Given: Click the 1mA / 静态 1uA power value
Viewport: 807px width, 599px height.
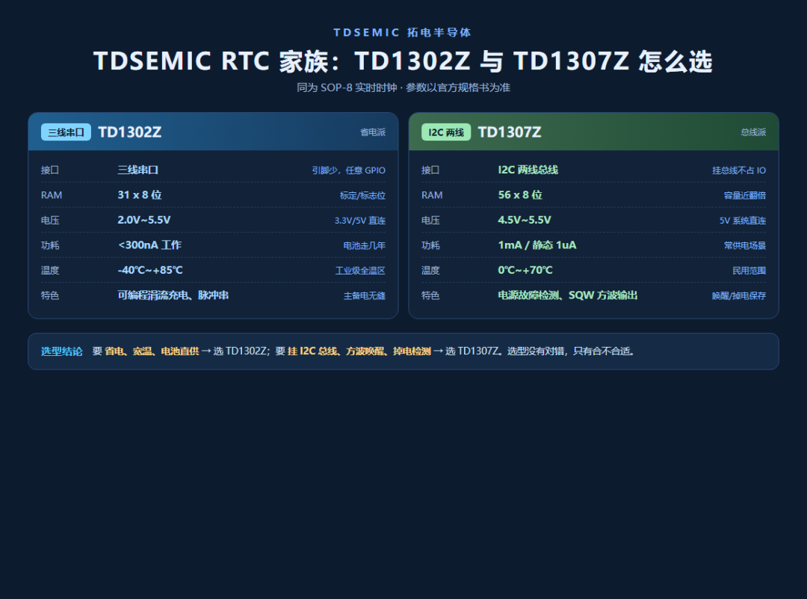Looking at the screenshot, I should (x=537, y=245).
